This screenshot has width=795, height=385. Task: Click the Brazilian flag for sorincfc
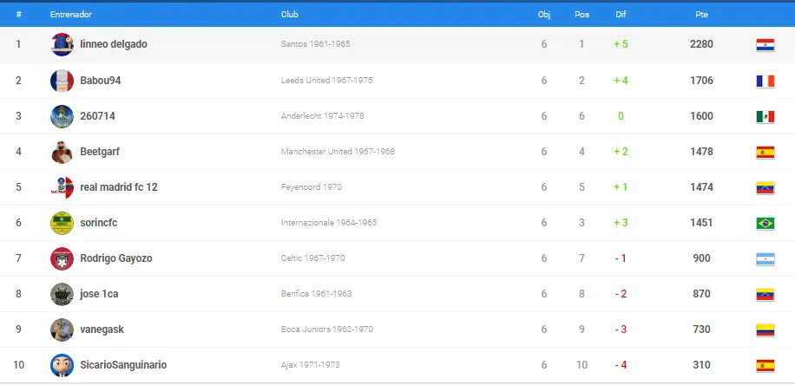(765, 224)
